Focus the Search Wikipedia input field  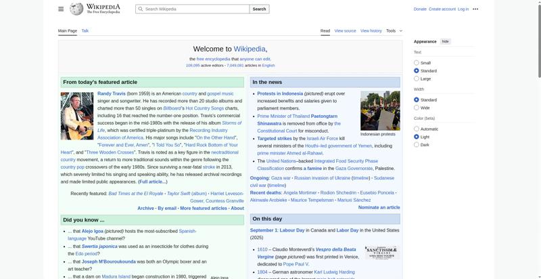click(193, 9)
